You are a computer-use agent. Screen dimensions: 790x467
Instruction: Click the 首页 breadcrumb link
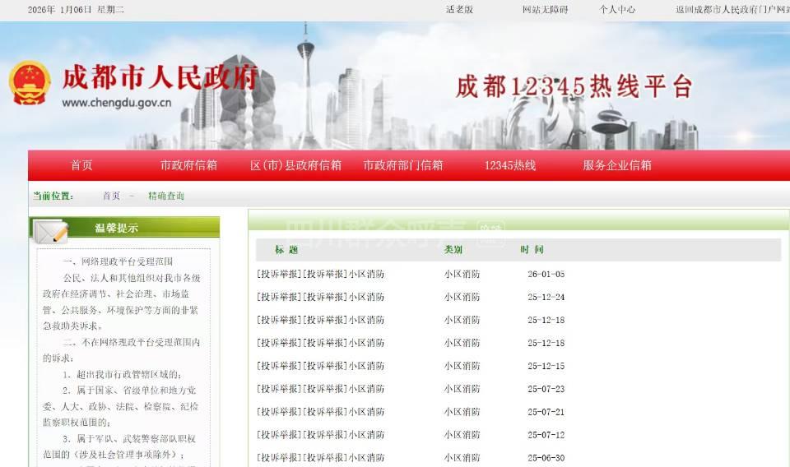pos(111,196)
